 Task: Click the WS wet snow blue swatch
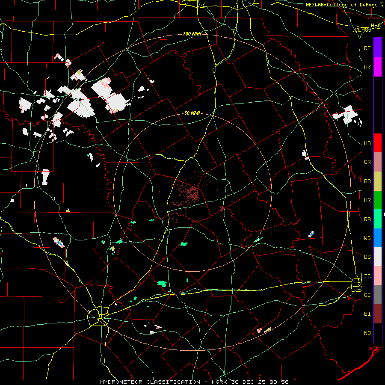coord(378,238)
